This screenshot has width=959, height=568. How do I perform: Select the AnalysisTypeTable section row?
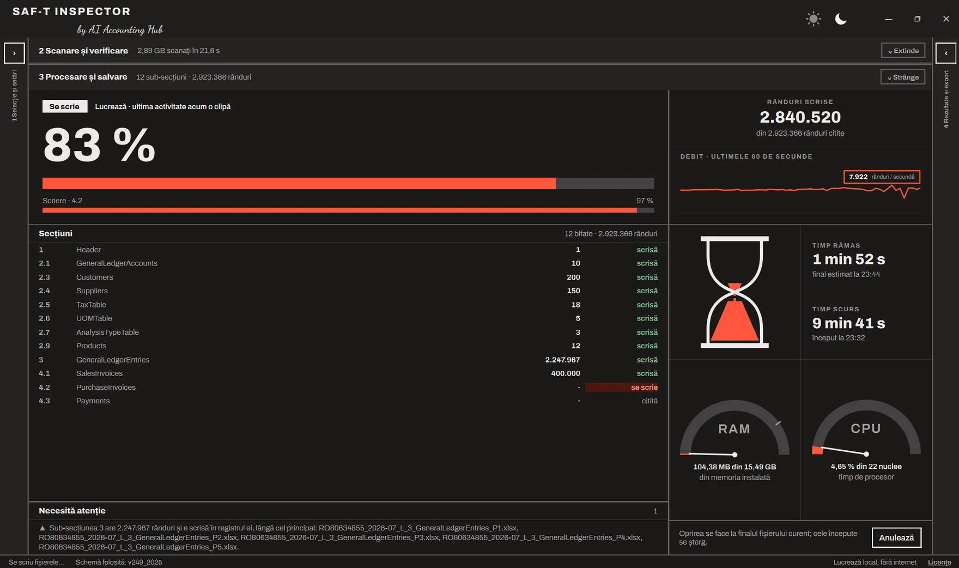[x=348, y=333]
